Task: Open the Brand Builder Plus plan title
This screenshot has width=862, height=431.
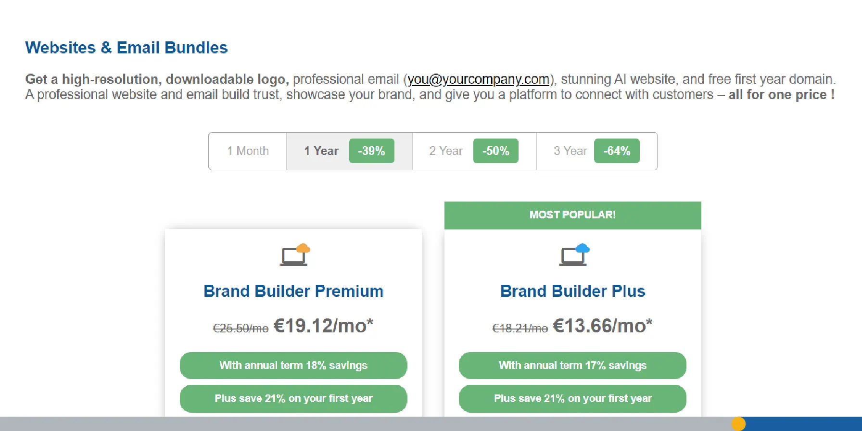Action: [572, 291]
